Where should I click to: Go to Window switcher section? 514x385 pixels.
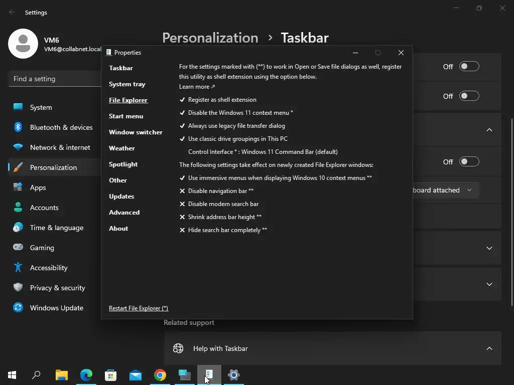coord(136,132)
